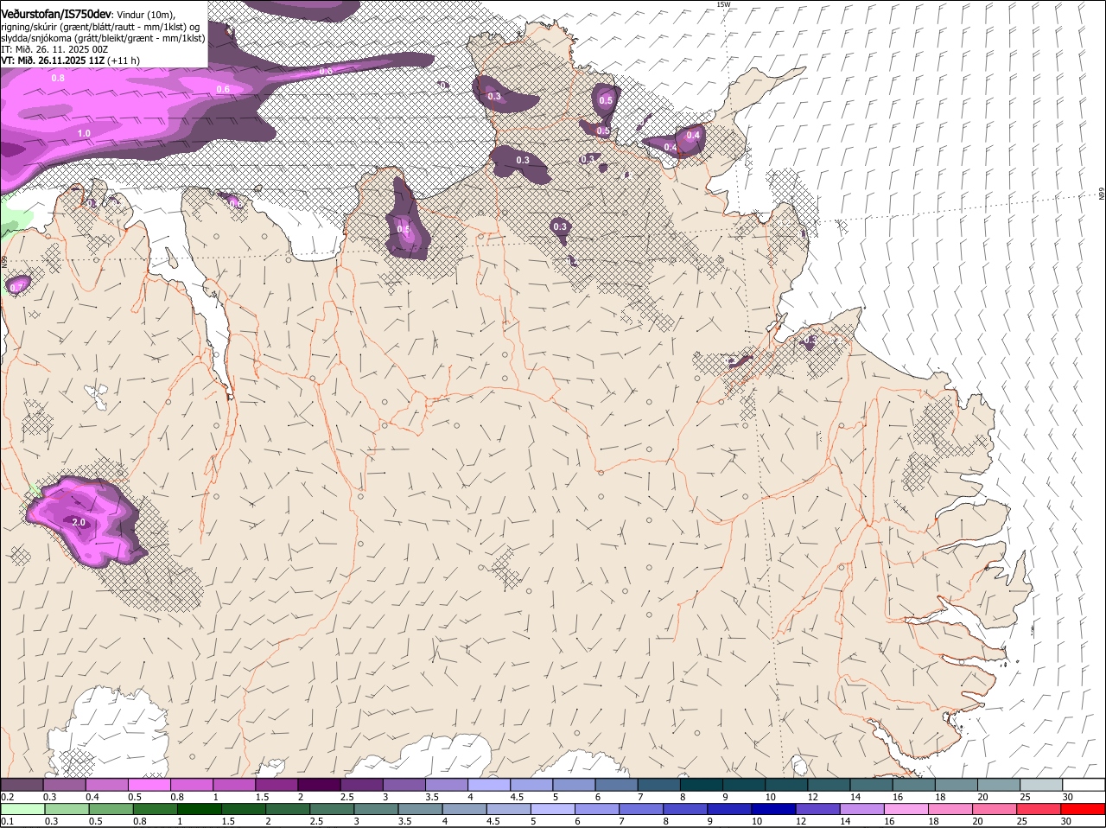The height and width of the screenshot is (828, 1106).
Task: Select bottom legend pale green swatch at 0.1
Action: click(x=22, y=809)
